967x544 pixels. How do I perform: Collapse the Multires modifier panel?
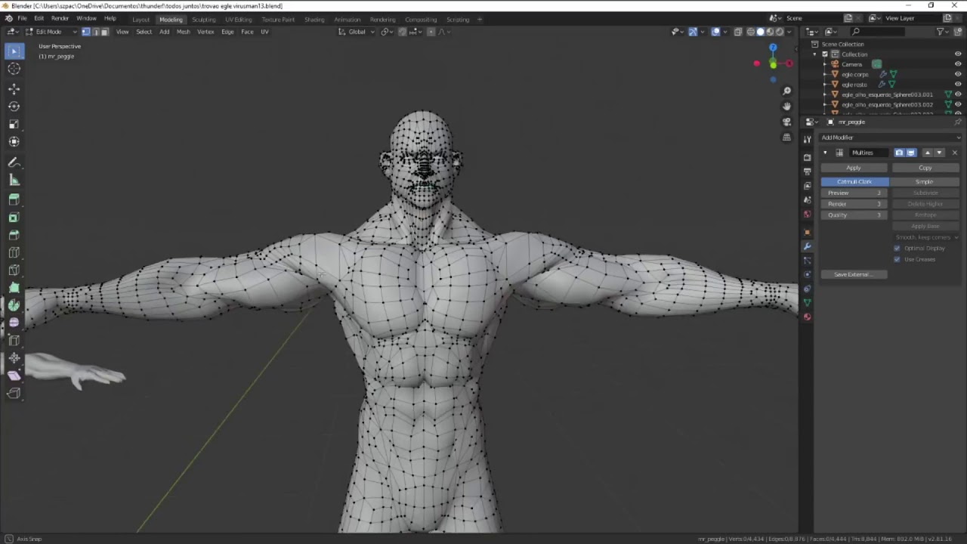825,153
